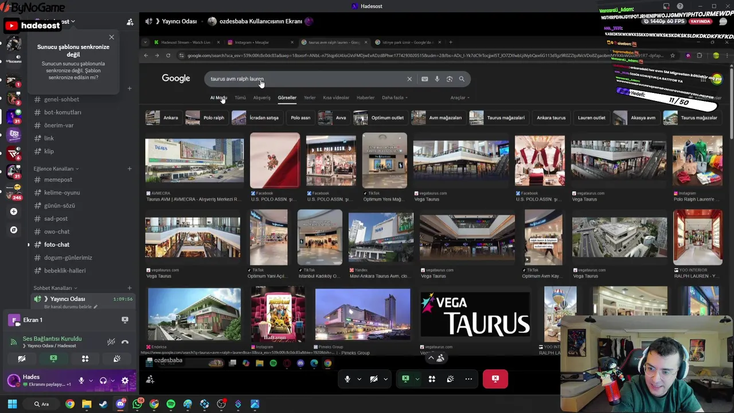Viewport: 734px width, 413px height.
Task: Open Spotify from Windows taskbar
Action: coord(171,404)
